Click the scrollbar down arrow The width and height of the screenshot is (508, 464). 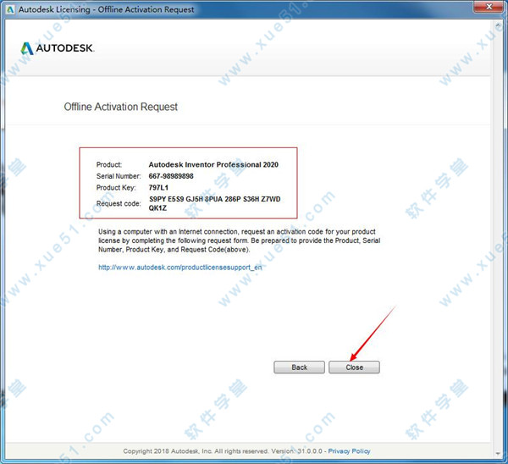pos(498,453)
